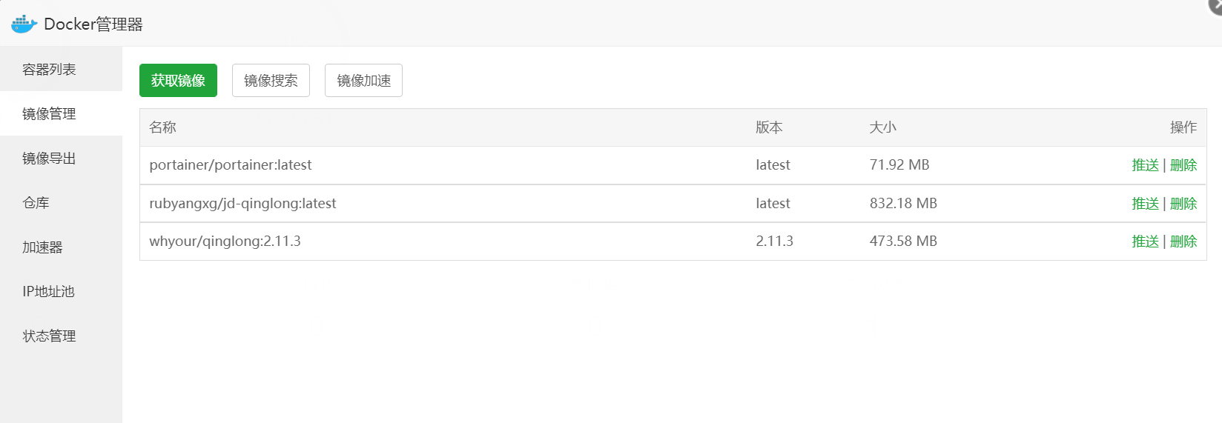Click the Docker whale logo icon
Image resolution: width=1222 pixels, height=423 pixels.
pos(24,24)
